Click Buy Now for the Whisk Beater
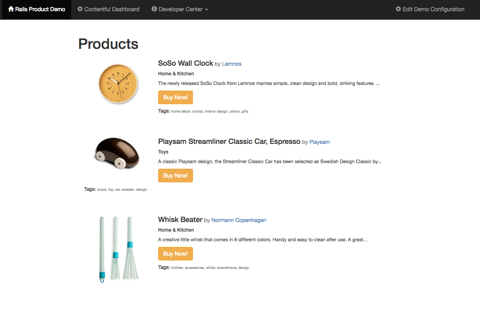Screen dimensions: 480x315 click(x=175, y=254)
